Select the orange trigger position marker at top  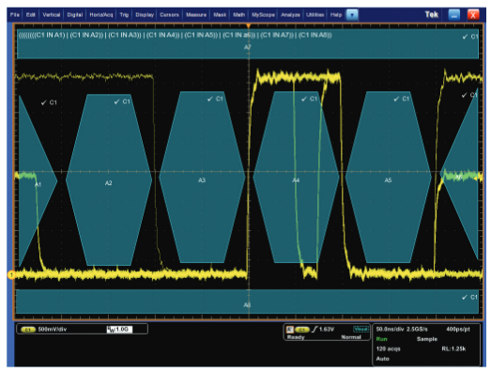(x=249, y=25)
